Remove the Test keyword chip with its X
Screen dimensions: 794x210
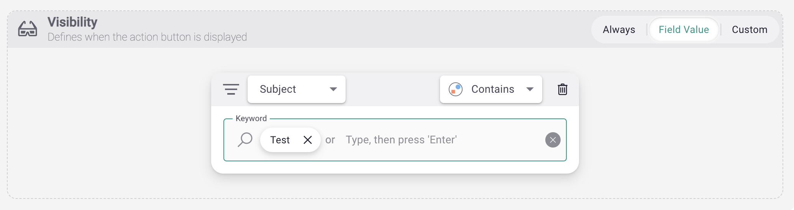click(307, 140)
